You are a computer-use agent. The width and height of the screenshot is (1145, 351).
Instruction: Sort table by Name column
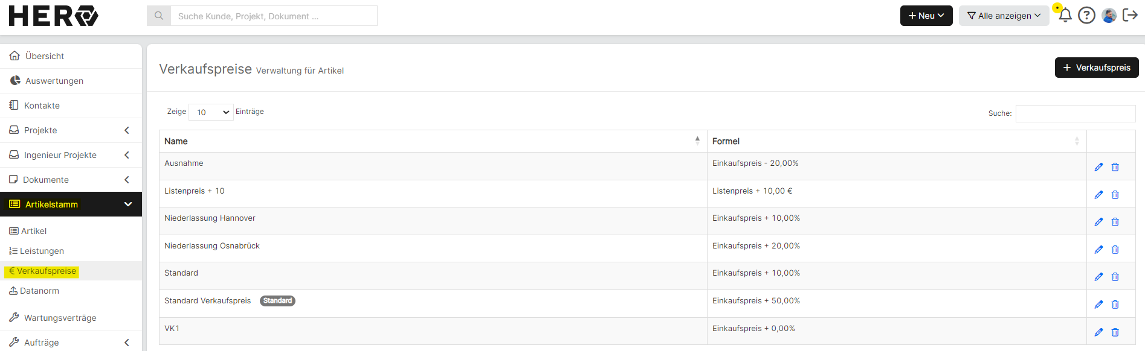click(433, 141)
